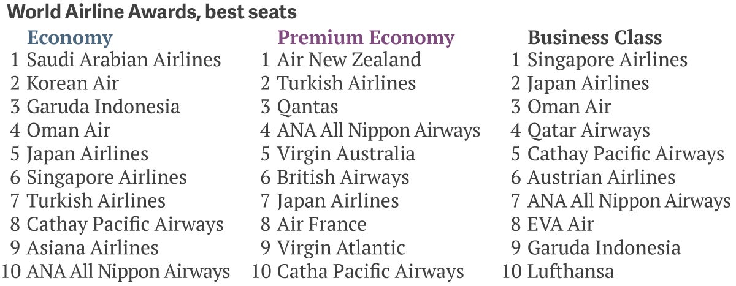The image size is (736, 286).
Task: Select the Business Class column heading
Action: coord(595,38)
